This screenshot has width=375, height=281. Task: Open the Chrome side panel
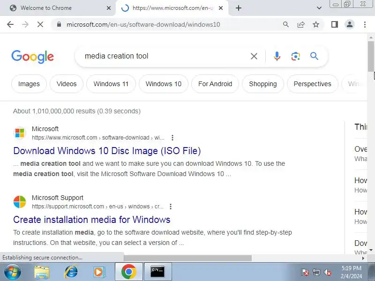point(335,24)
